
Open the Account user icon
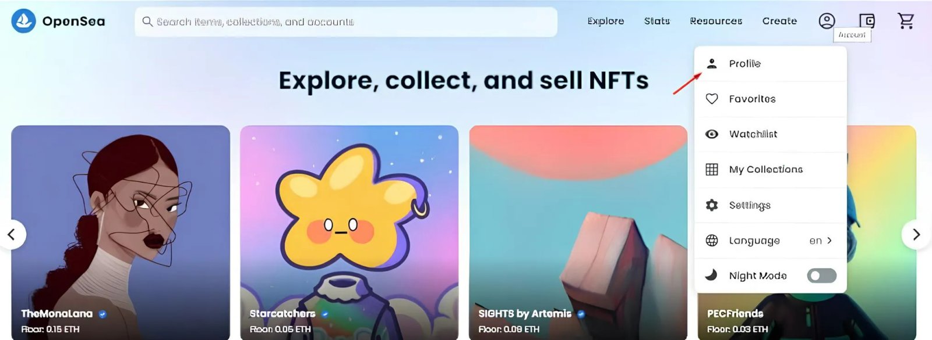click(x=827, y=21)
